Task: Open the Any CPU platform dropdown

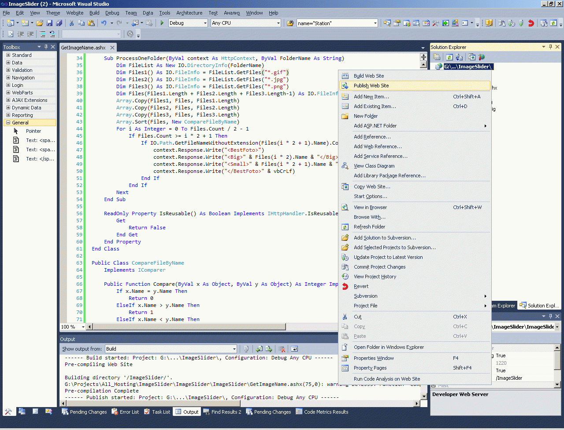Action: point(278,23)
